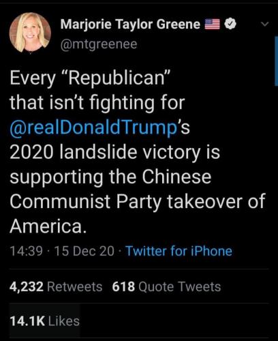Screen dimensions: 278x341
Task: Click the word "America." ending the tweet
Action: [x=48, y=226]
